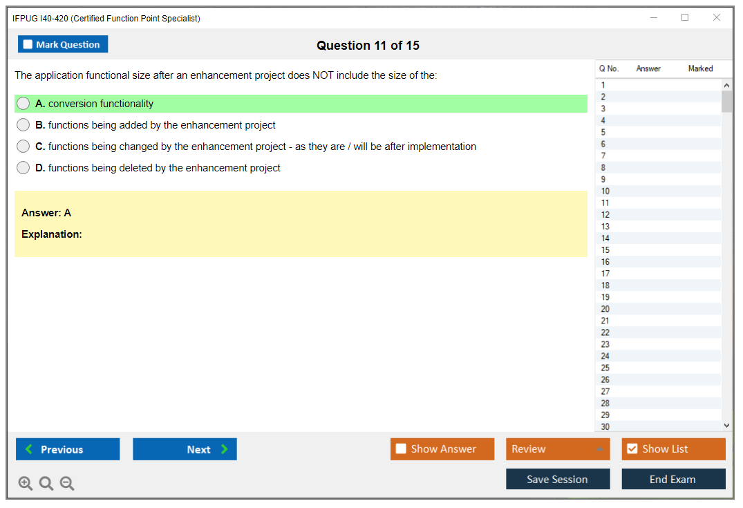Screen dimensions: 743x508
Task: Click the Save Session button
Action: 558,479
